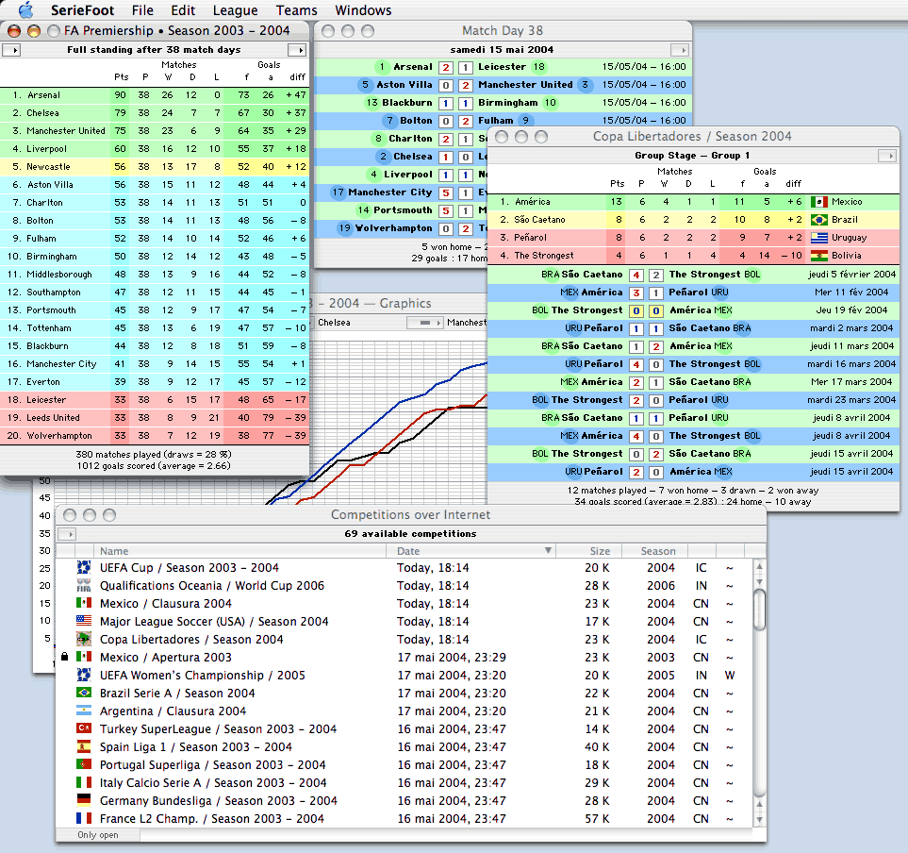
Task: Click the scroll thumb in the Competitions list
Action: [x=759, y=609]
